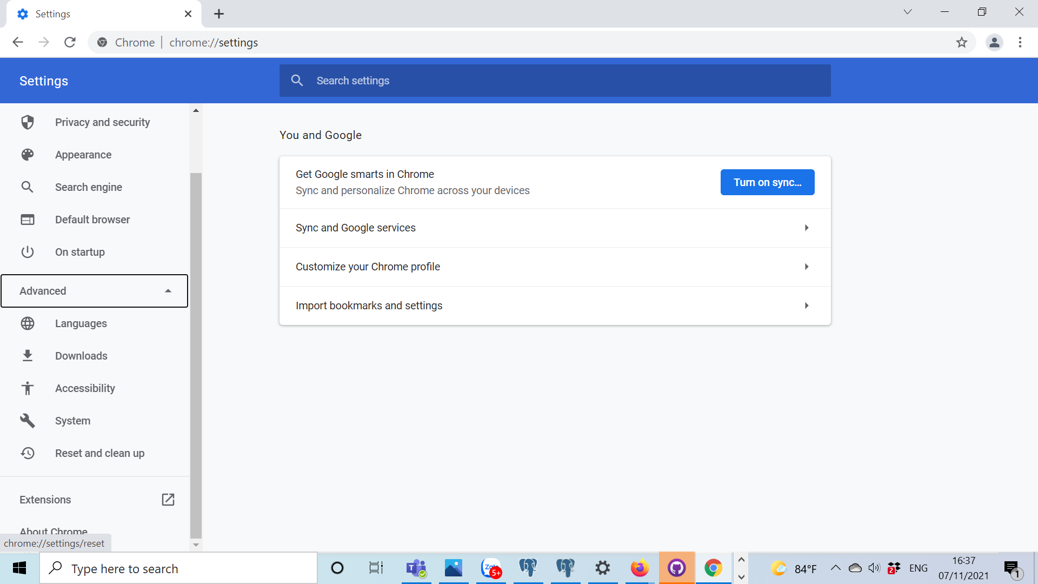Open GitHub Desktop from the taskbar
The width and height of the screenshot is (1038, 584).
tap(677, 568)
